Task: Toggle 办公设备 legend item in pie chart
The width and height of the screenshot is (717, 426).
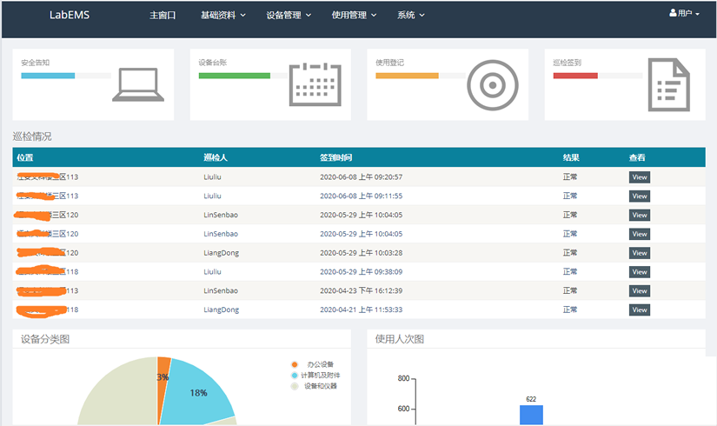Action: [314, 364]
